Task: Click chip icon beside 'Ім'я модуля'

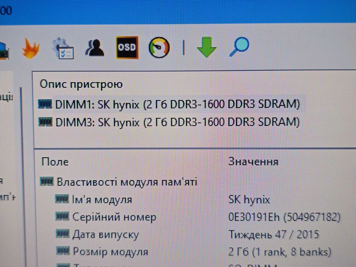Action: pyautogui.click(x=62, y=199)
